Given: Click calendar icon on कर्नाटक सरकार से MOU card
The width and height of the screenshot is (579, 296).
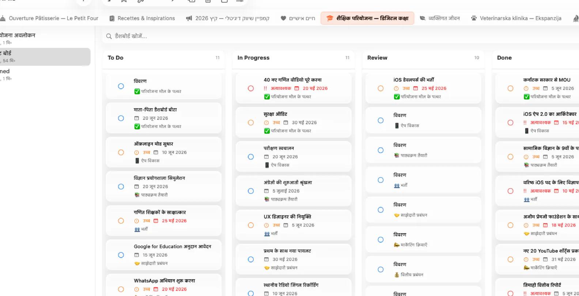Looking at the screenshot, I should click(545, 88).
